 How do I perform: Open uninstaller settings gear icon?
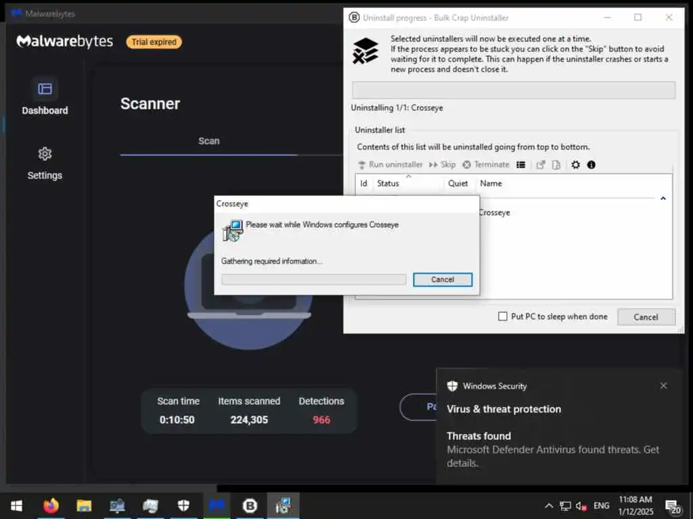[x=575, y=165]
